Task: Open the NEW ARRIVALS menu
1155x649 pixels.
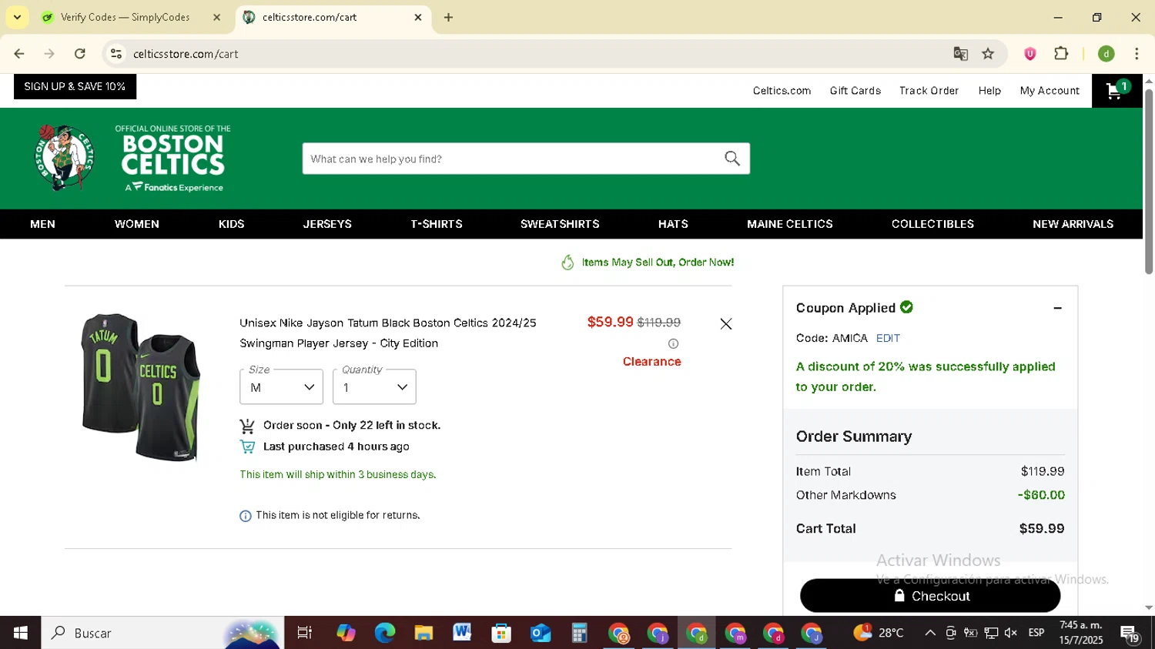Action: [x=1073, y=224]
